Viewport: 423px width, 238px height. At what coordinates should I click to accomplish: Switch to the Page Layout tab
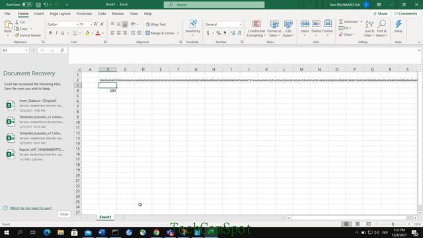[60, 13]
